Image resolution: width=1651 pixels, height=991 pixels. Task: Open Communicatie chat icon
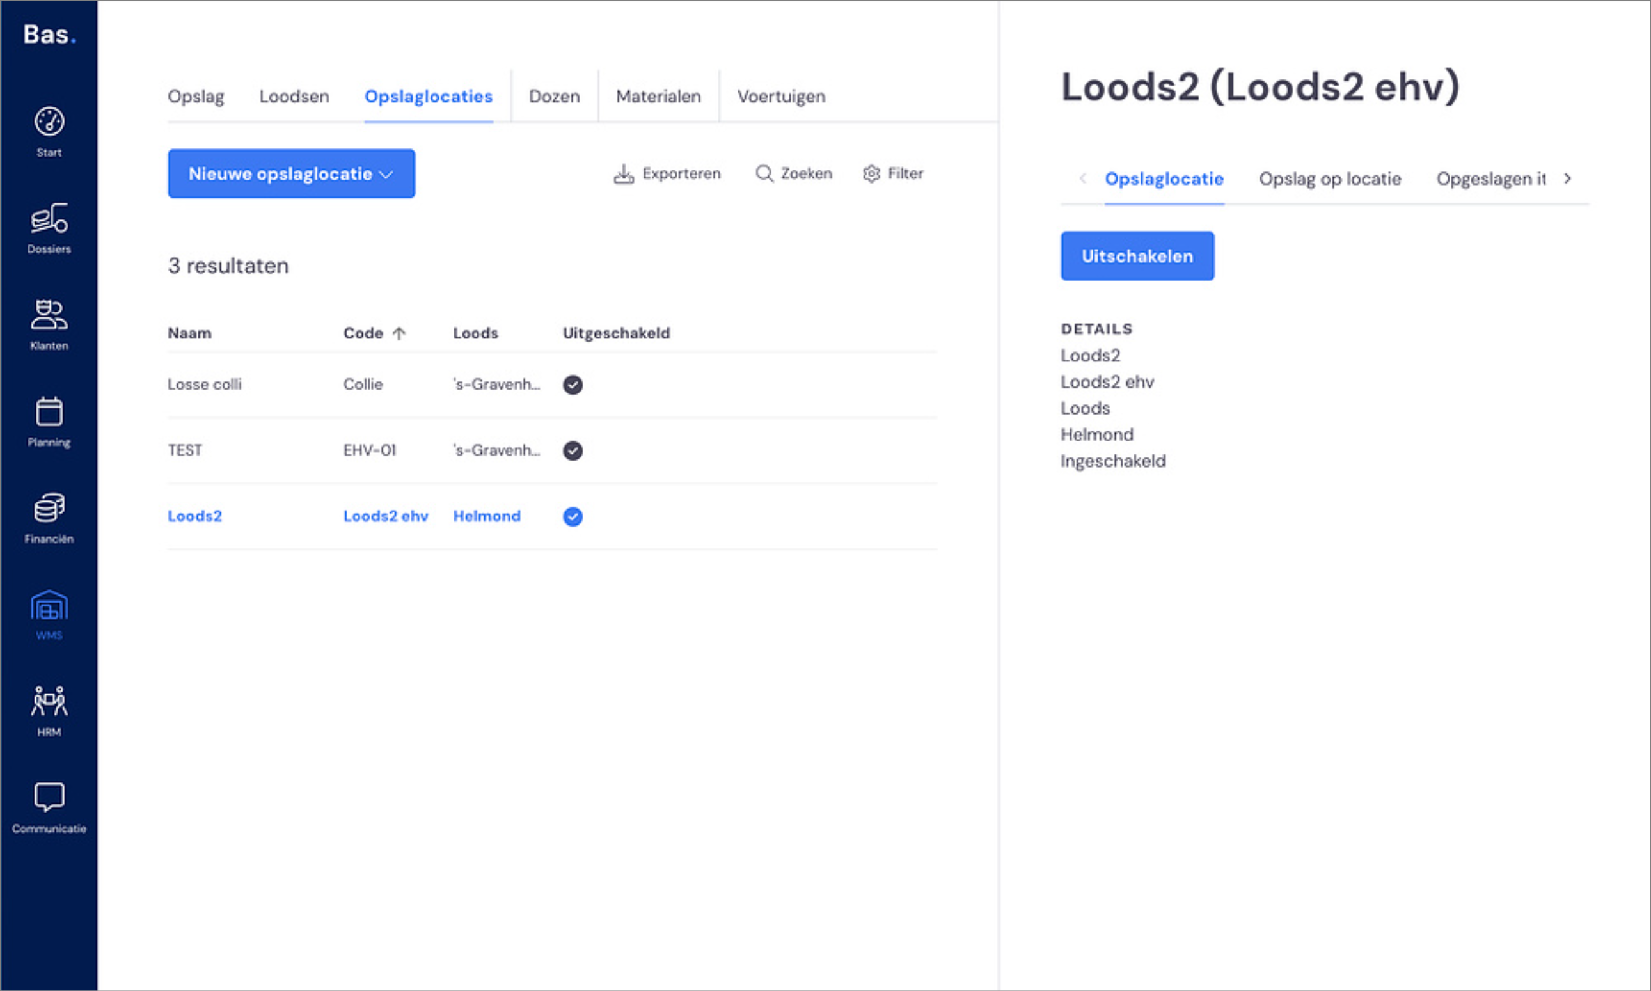point(49,797)
